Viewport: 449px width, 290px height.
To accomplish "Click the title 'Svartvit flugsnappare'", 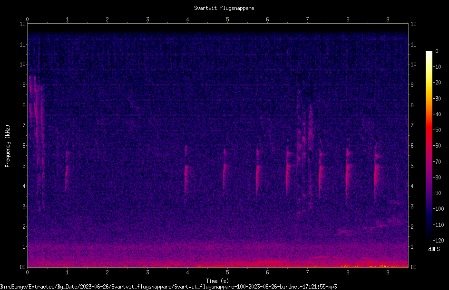I will coord(224,8).
